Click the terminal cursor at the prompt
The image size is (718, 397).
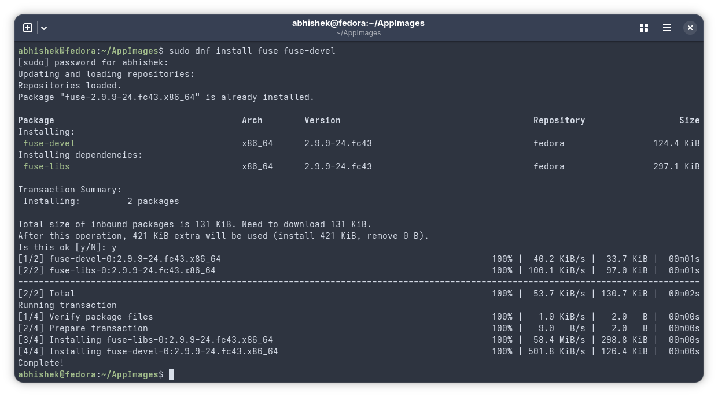[x=171, y=374]
